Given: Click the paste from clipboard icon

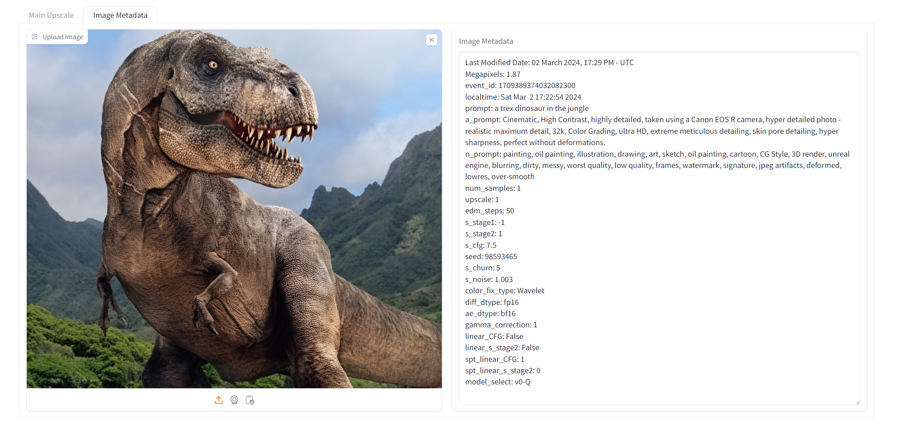Looking at the screenshot, I should (250, 400).
